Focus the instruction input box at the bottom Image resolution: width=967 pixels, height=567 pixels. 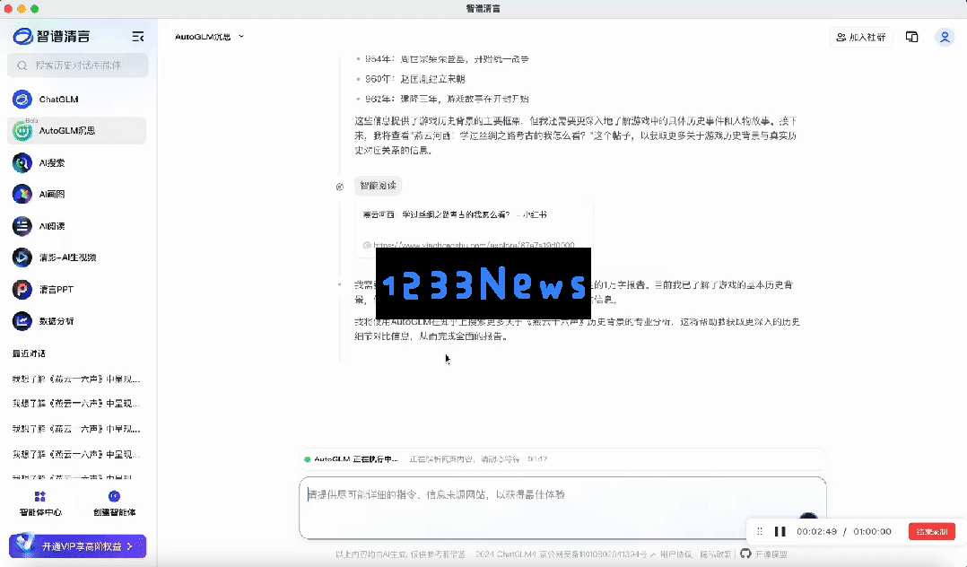562,508
